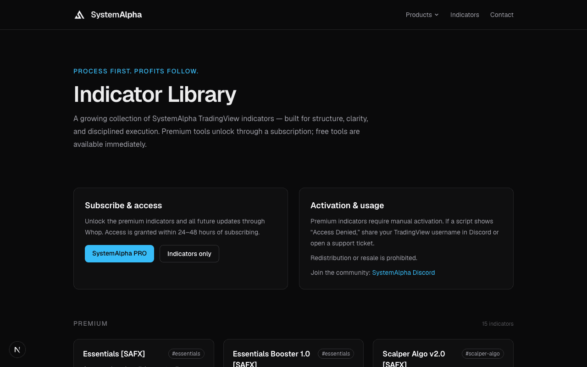Open the SystemAlpha Discord link
The image size is (587, 367).
tap(404, 272)
